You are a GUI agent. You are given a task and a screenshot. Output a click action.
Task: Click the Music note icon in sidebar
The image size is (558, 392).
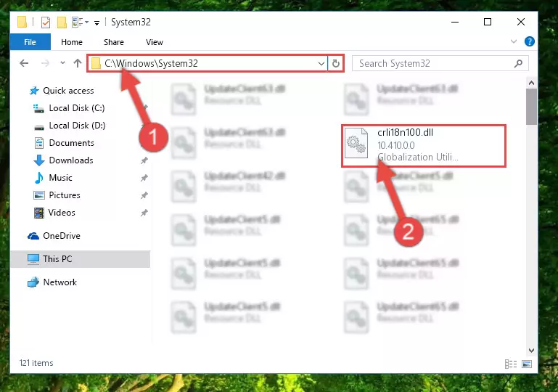click(38, 178)
